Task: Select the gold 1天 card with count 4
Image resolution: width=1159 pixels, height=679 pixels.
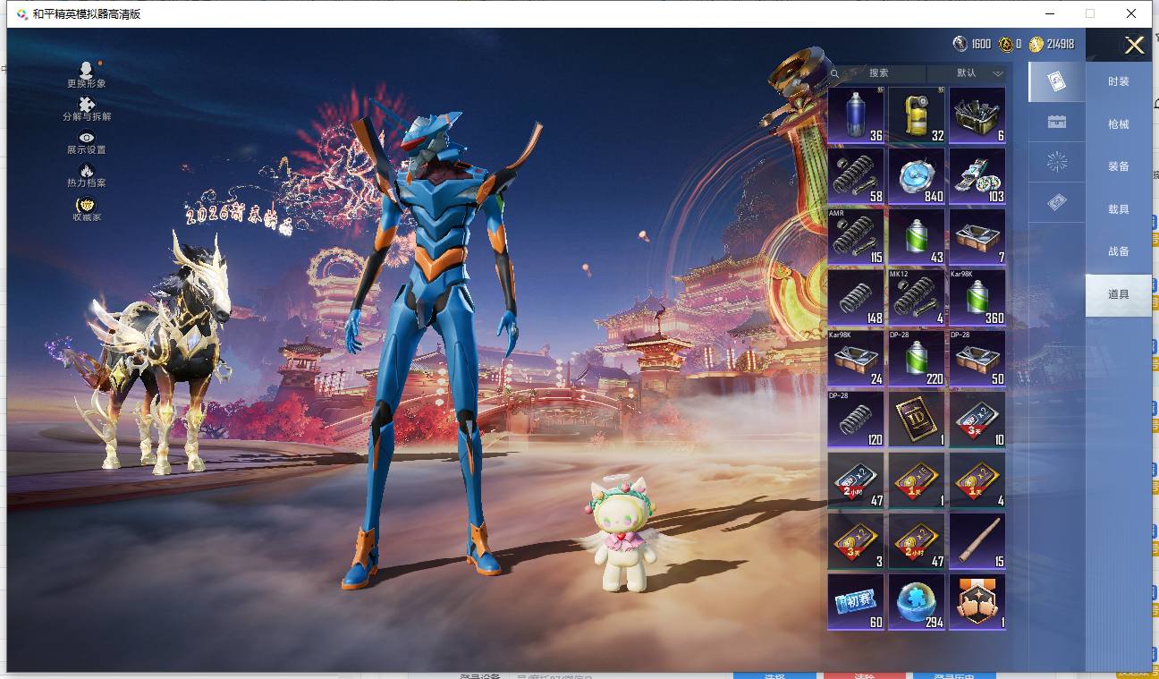Action: tap(977, 480)
